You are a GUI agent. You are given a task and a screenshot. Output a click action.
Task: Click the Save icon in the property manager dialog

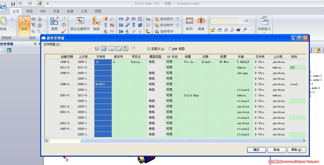click(97, 49)
